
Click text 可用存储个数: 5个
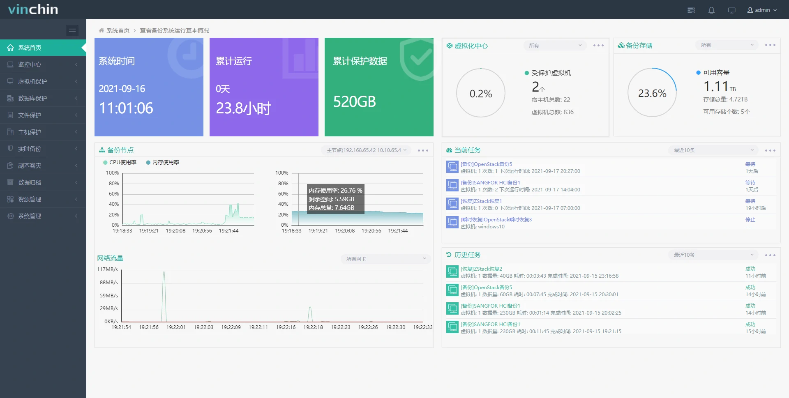coord(727,112)
